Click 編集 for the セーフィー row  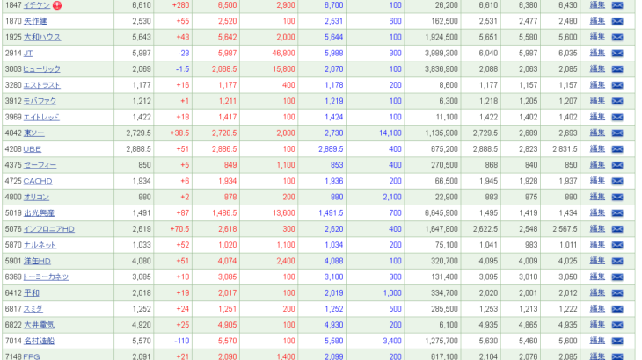(597, 165)
